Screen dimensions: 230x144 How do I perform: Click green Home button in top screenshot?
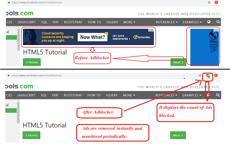pyautogui.click(x=32, y=62)
